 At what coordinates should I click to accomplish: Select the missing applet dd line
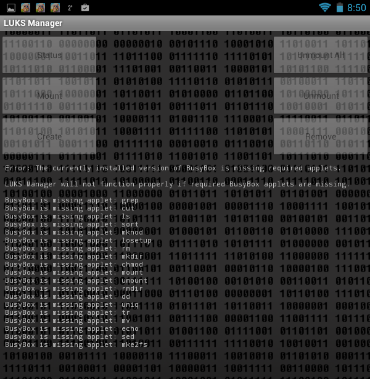pos(67,296)
